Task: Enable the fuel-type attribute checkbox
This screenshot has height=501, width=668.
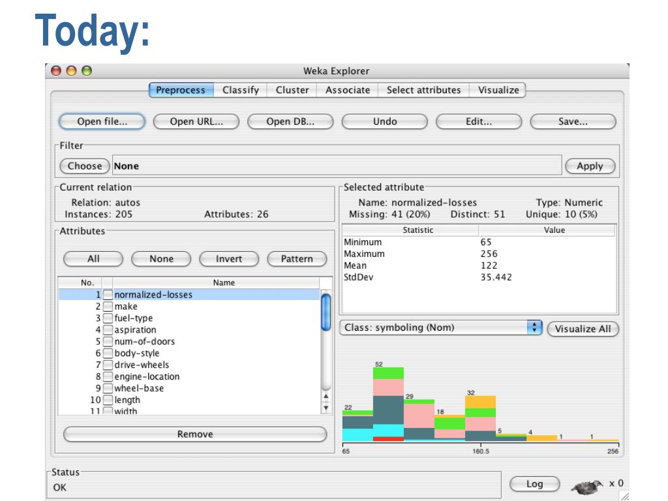Action: [x=108, y=318]
